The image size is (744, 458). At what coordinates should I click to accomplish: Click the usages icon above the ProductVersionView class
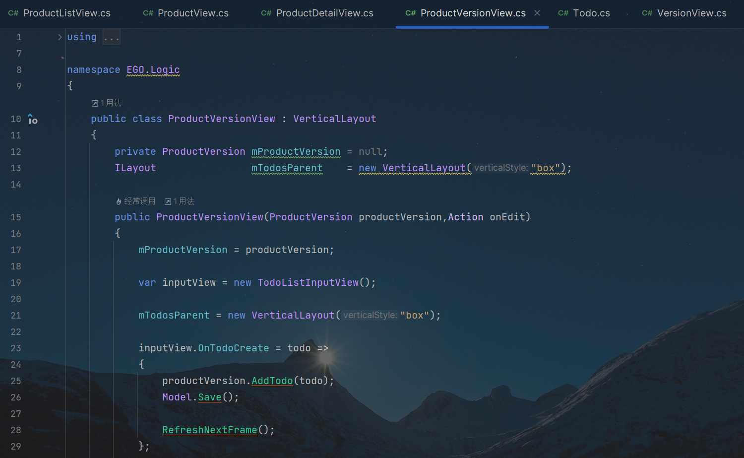[95, 103]
